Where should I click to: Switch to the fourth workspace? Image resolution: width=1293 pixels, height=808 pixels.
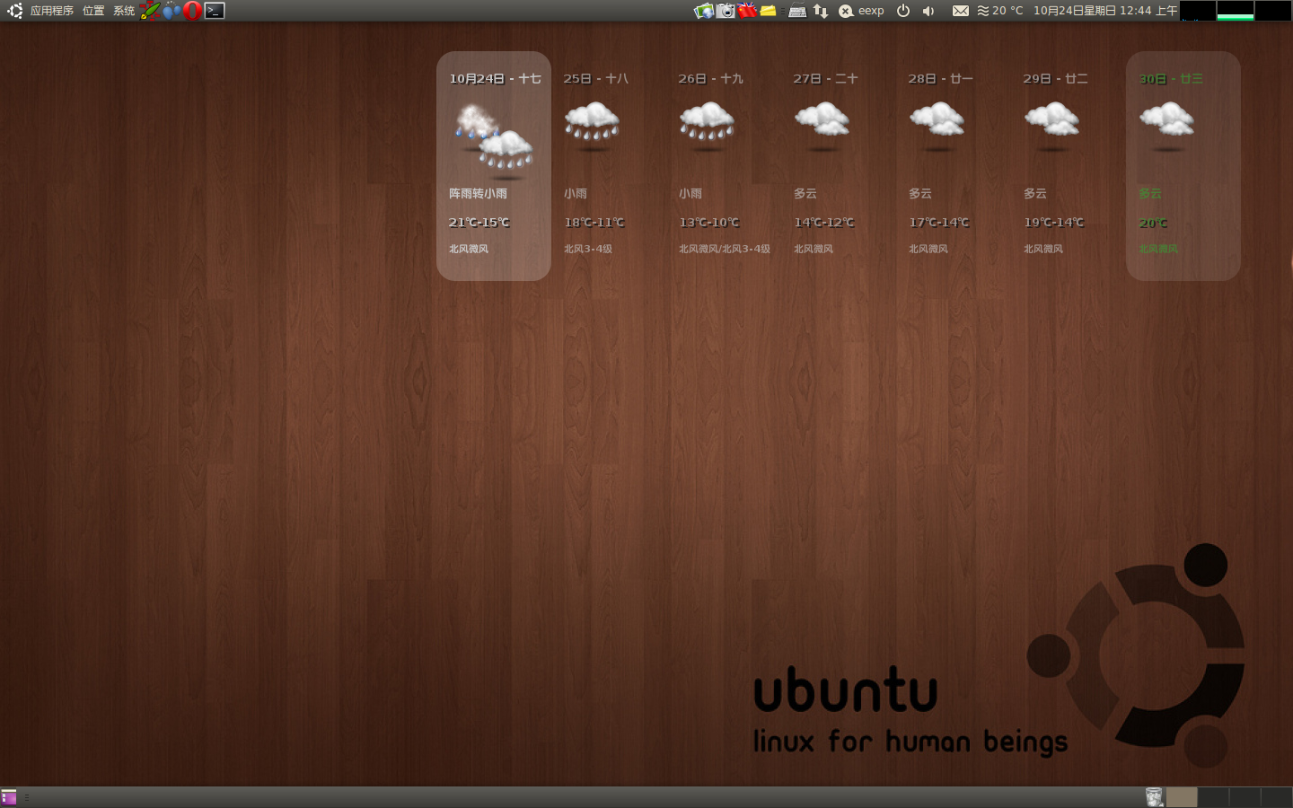1276,797
